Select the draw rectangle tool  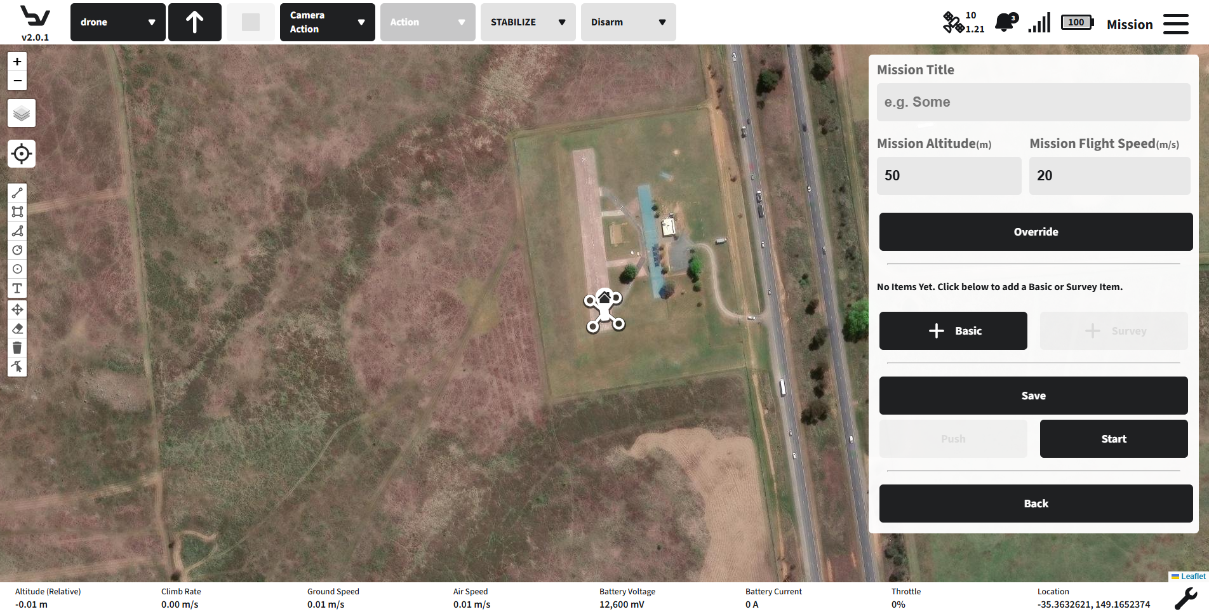17,212
